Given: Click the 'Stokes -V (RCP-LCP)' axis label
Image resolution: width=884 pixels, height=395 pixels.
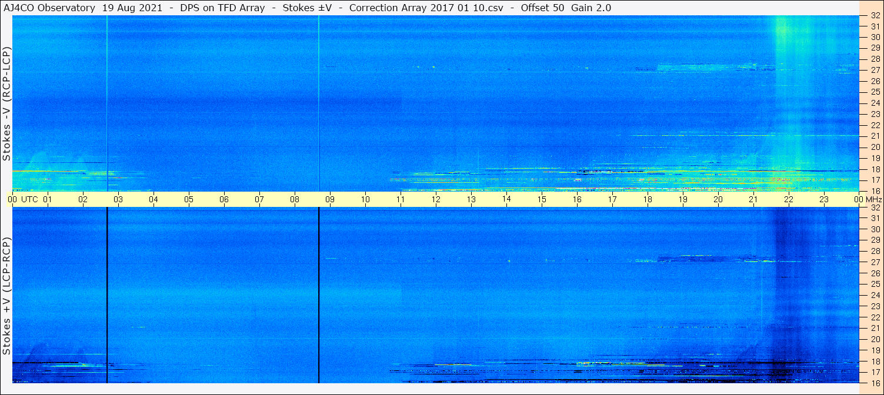Looking at the screenshot, I should 7,104.
